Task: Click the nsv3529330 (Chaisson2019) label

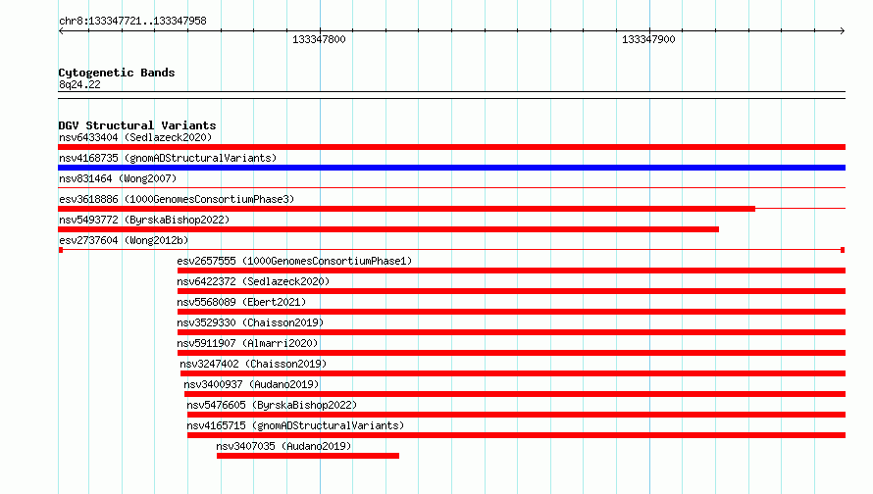Action: (x=250, y=322)
